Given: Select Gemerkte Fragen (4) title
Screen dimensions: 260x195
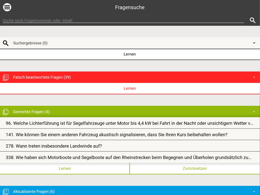Looking at the screenshot, I should tap(31, 112).
